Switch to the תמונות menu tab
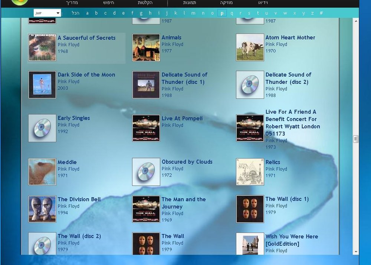Screen dimensions: 371x265 point(190,3)
